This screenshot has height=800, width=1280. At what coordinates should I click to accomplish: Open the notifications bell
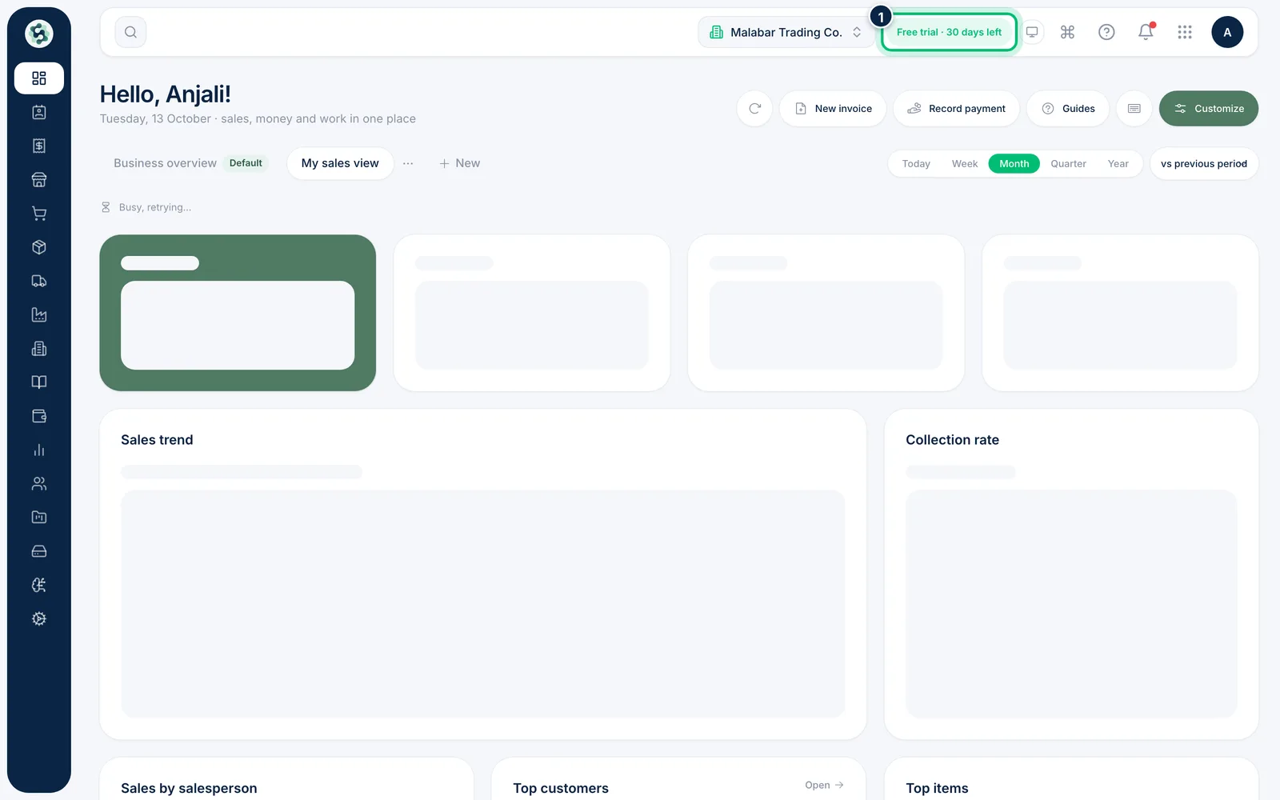coord(1146,32)
